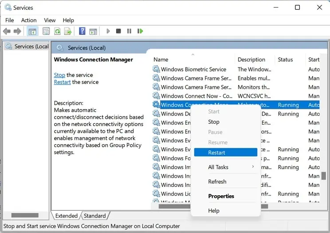Click the Stop the service link

[x=59, y=75]
